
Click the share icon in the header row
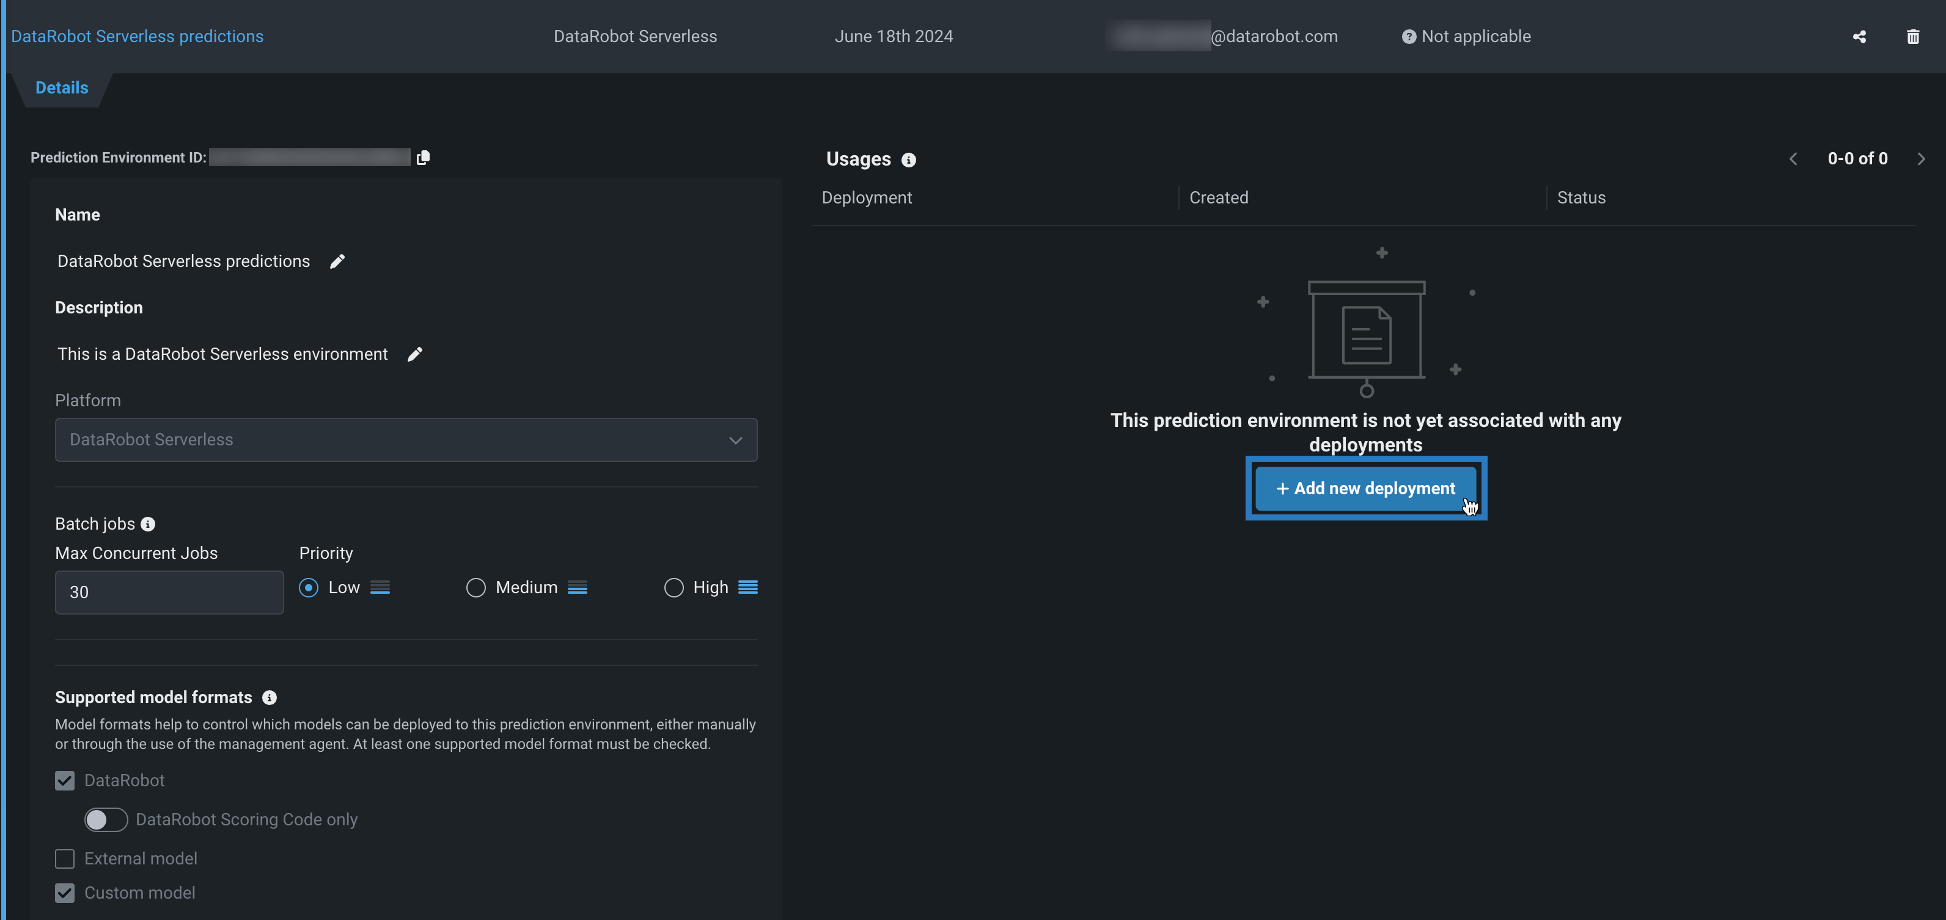(1859, 37)
